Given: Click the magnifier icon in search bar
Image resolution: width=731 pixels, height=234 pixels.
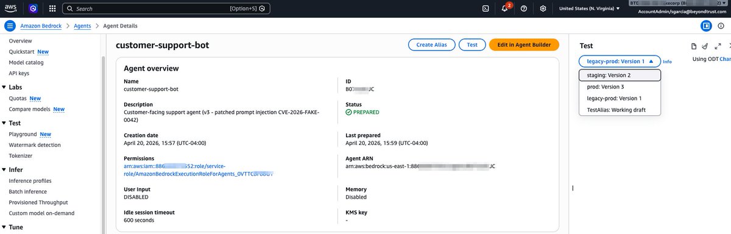Looking at the screenshot, I should [x=70, y=9].
